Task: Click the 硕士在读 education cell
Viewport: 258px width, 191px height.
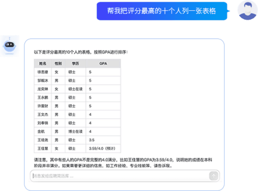Action: tap(75, 89)
